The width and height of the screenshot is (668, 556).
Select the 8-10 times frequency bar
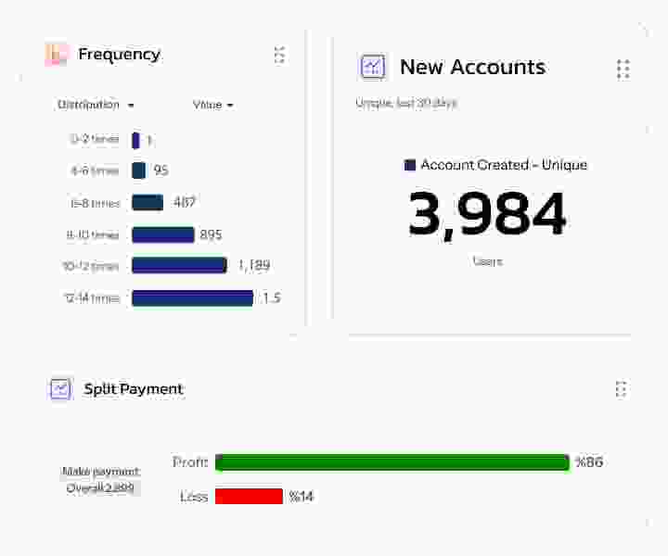click(x=162, y=234)
